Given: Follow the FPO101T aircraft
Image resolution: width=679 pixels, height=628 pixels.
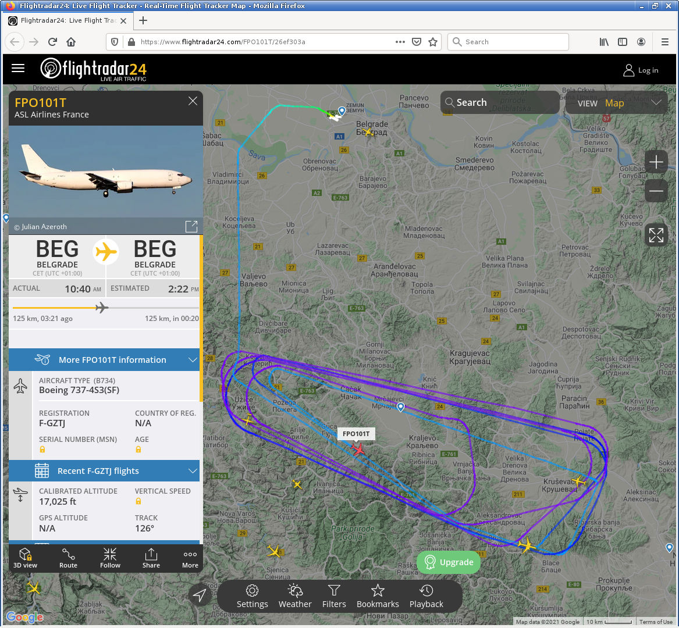Looking at the screenshot, I should pyautogui.click(x=110, y=558).
